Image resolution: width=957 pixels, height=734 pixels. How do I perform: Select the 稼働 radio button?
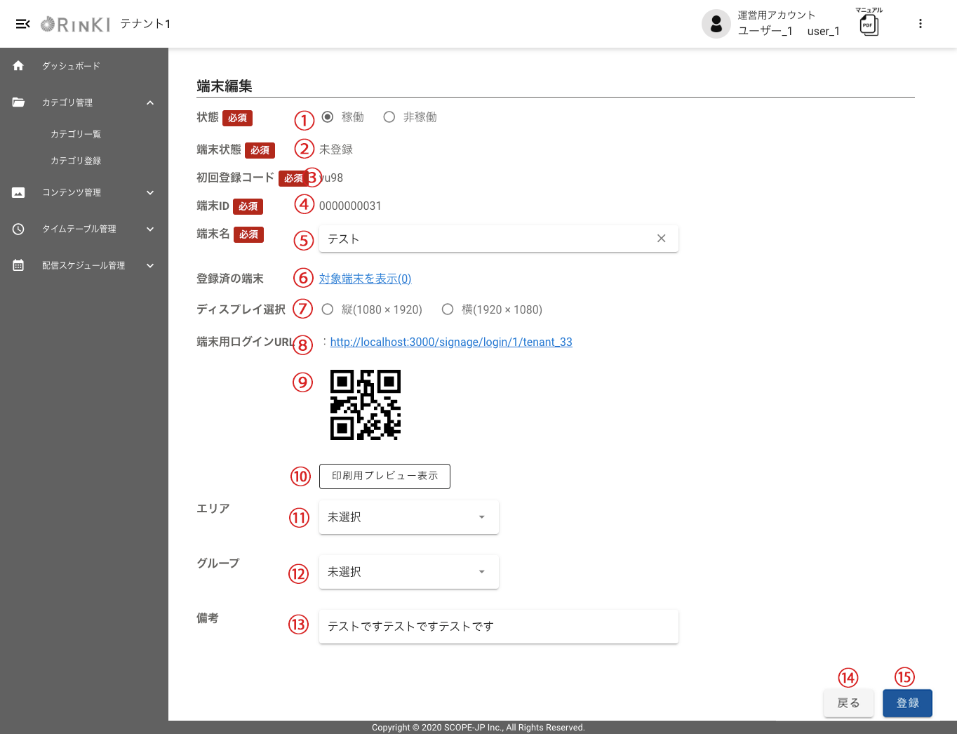tap(328, 117)
